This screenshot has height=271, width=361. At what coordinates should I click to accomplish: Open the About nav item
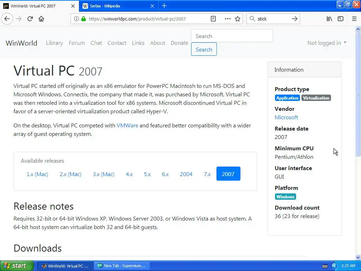coord(158,43)
